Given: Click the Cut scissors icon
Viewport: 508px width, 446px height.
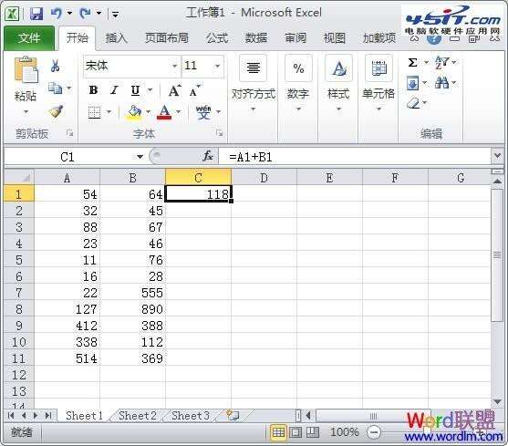Looking at the screenshot, I should [x=55, y=65].
